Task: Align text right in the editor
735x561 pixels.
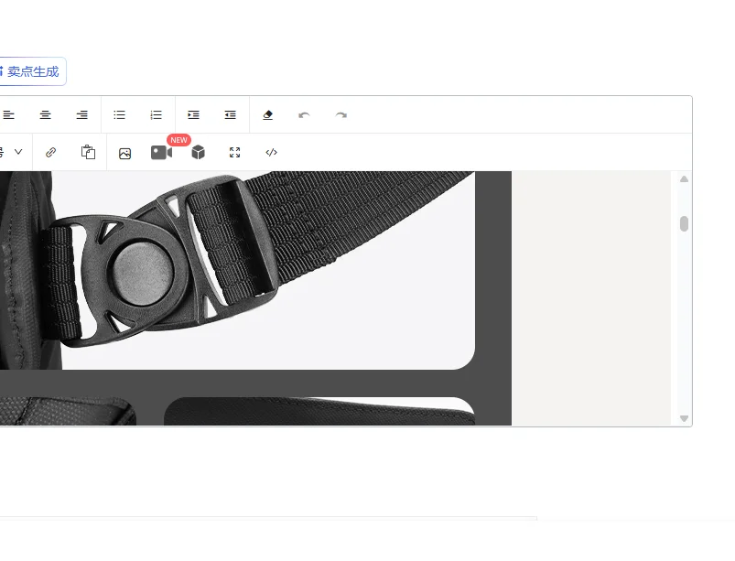Action: (82, 114)
